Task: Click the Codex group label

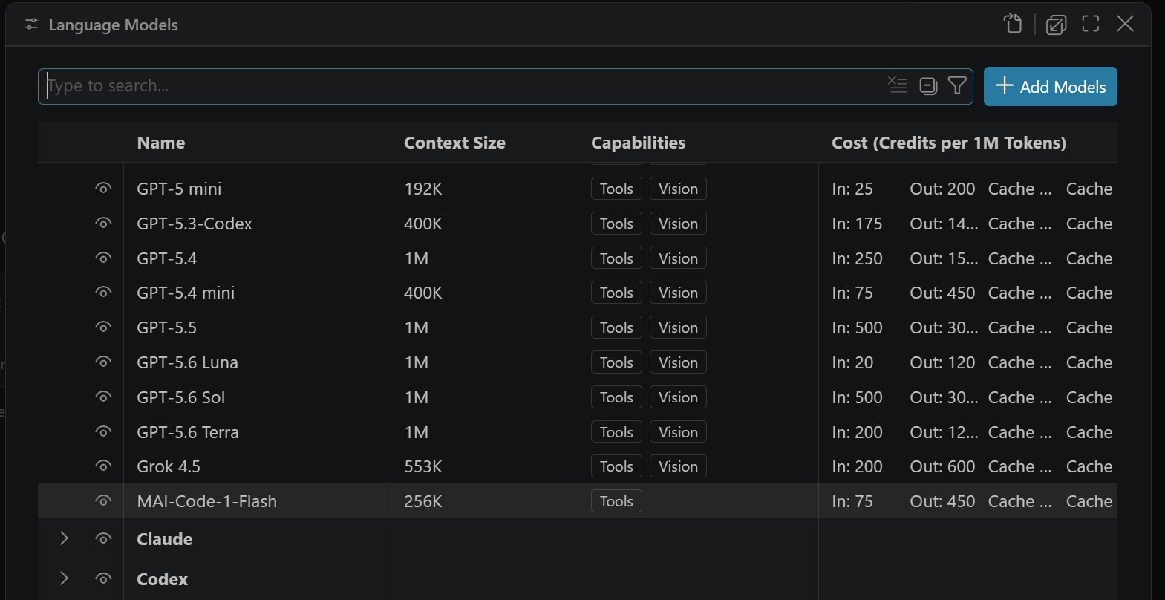Action: pyautogui.click(x=163, y=579)
